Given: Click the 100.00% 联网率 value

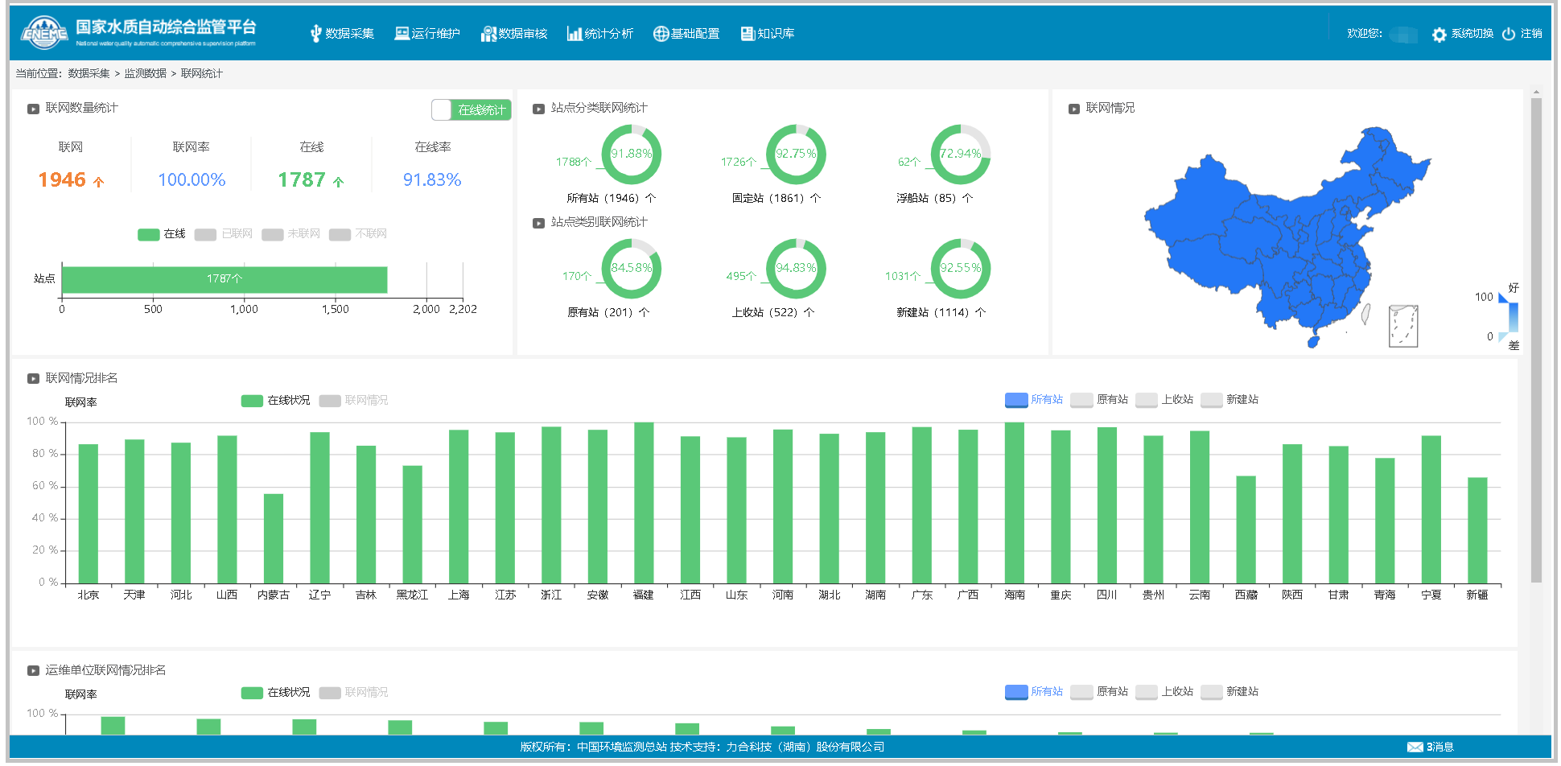Looking at the screenshot, I should 192,180.
